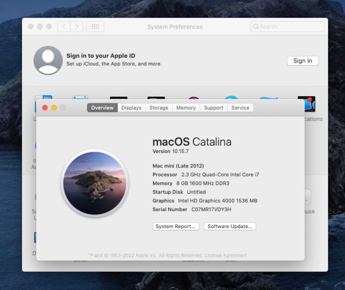Click the forward navigation arrow

pos(77,27)
